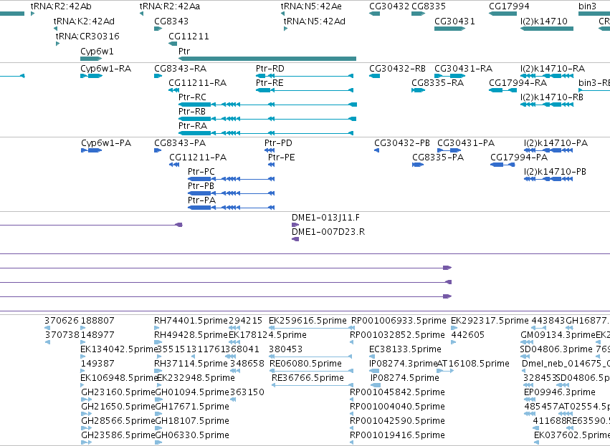Select the Ptr-PB protein glyph
610x446 pixels.
231,193
